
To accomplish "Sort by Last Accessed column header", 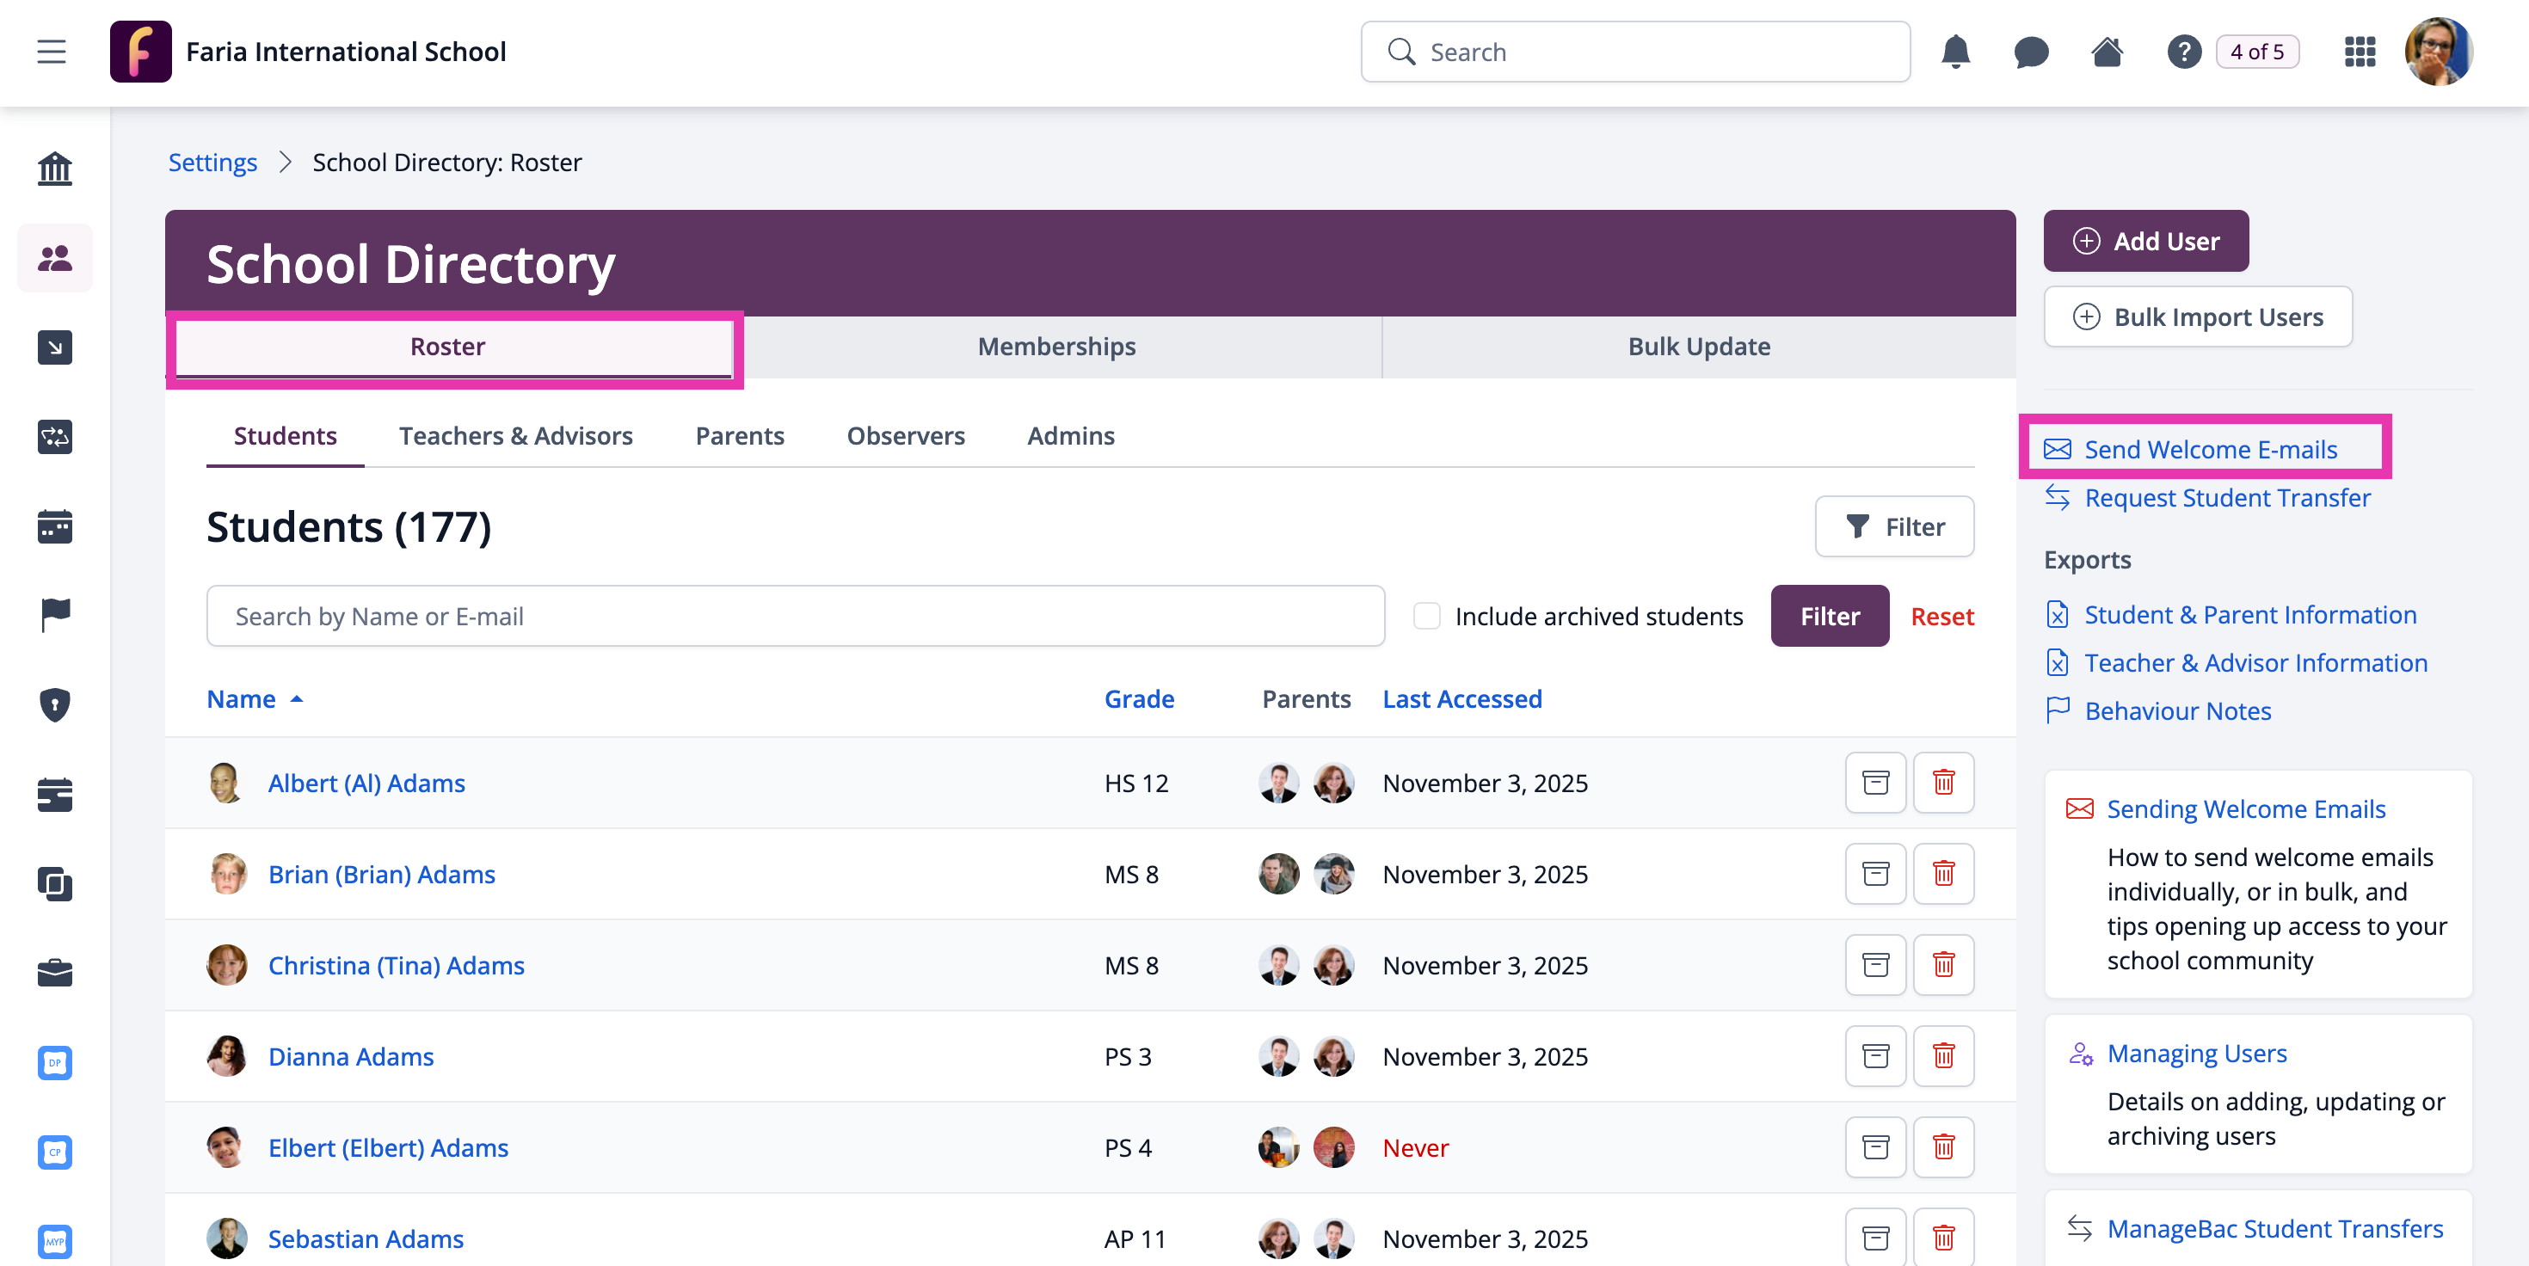I will [1461, 698].
